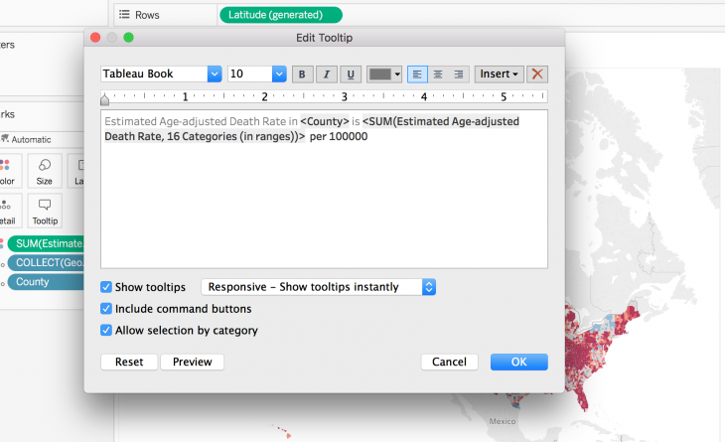
Task: Align tooltip text left
Action: pos(417,74)
